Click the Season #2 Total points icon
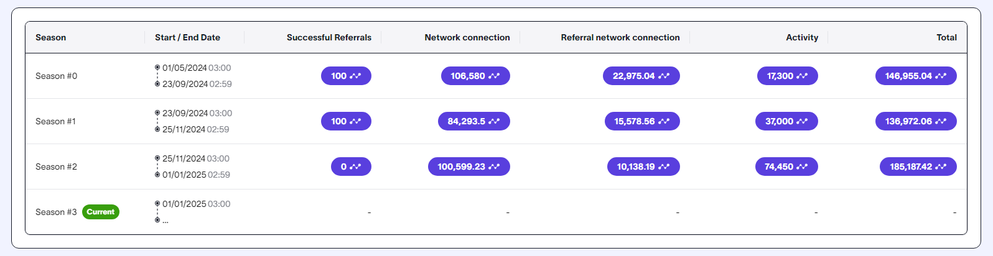Screen dimensions: 993x256 pos(941,167)
